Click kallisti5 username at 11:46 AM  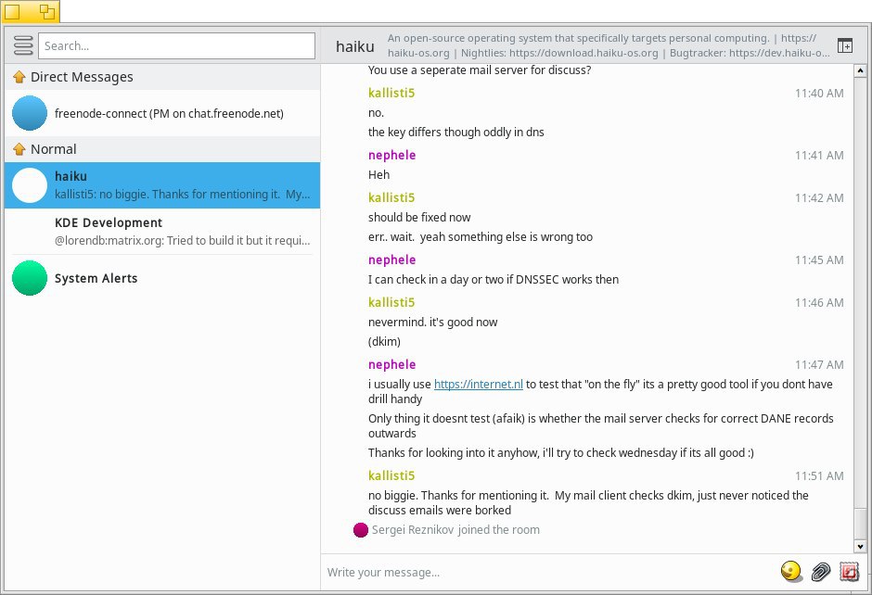click(x=391, y=302)
